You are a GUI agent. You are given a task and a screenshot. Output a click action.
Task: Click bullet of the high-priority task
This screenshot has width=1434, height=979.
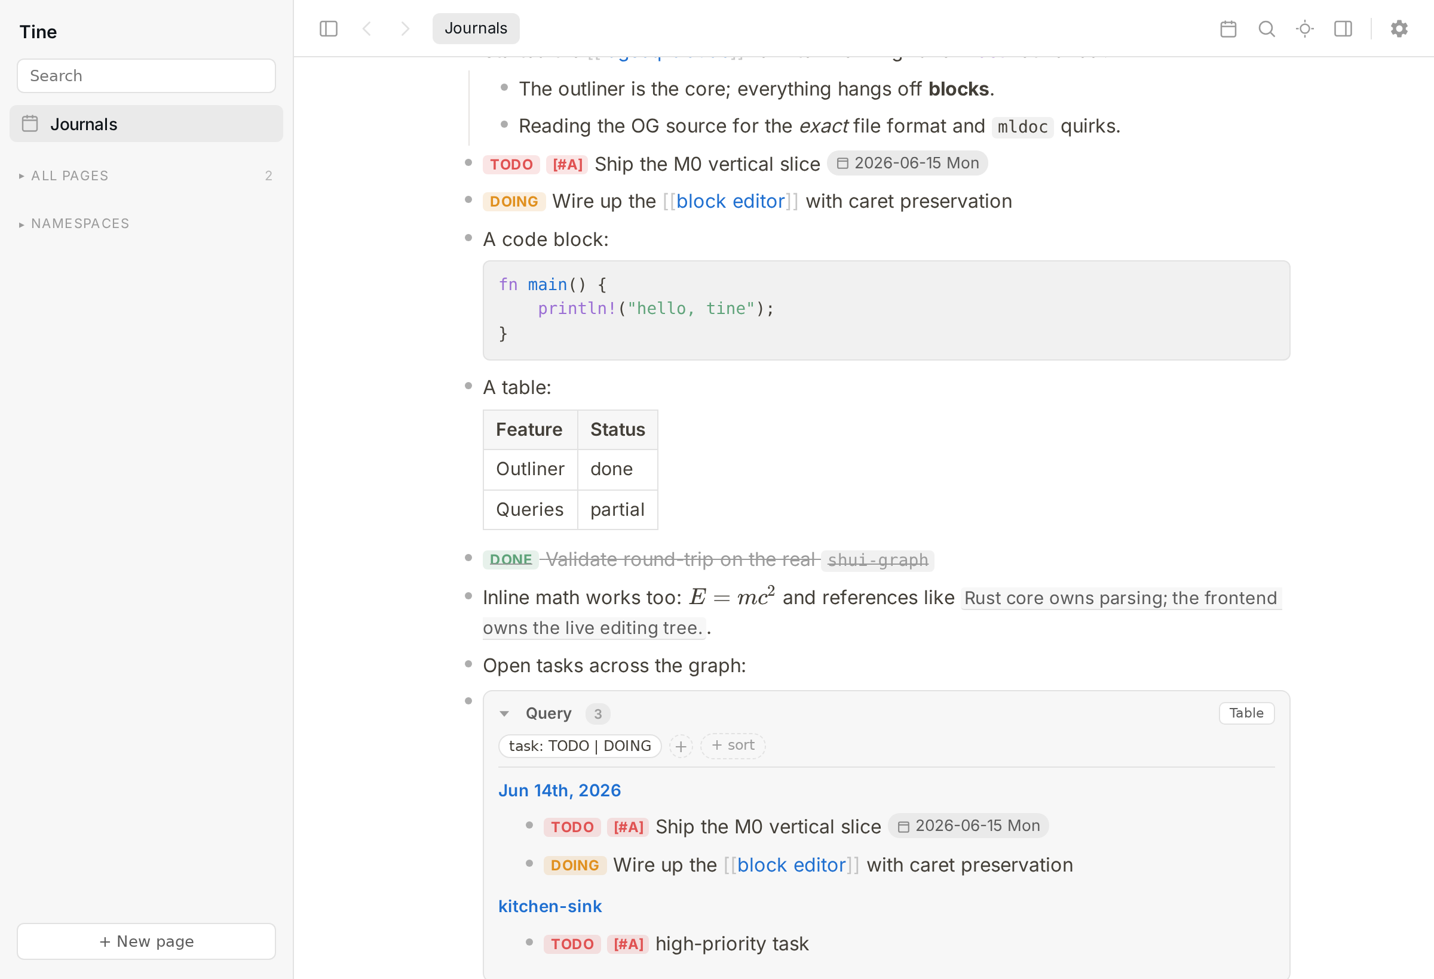click(x=529, y=942)
